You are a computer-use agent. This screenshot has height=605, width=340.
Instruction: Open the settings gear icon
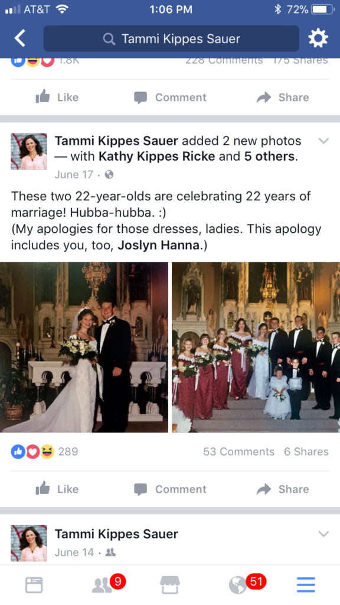(318, 38)
